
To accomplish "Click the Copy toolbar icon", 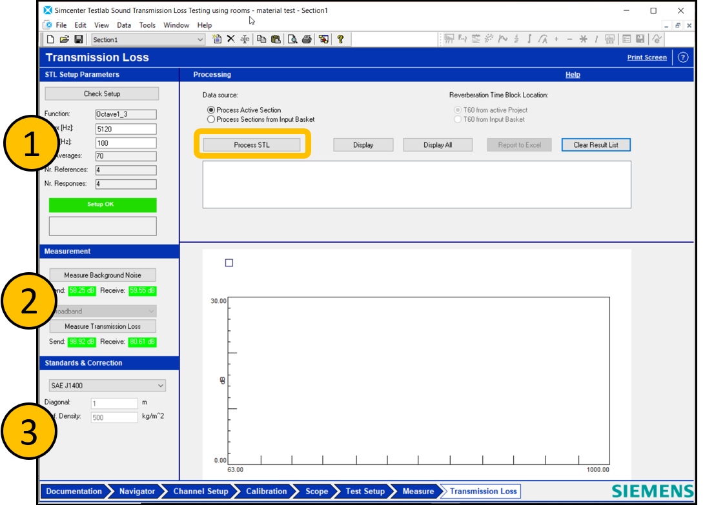I will click(x=261, y=39).
